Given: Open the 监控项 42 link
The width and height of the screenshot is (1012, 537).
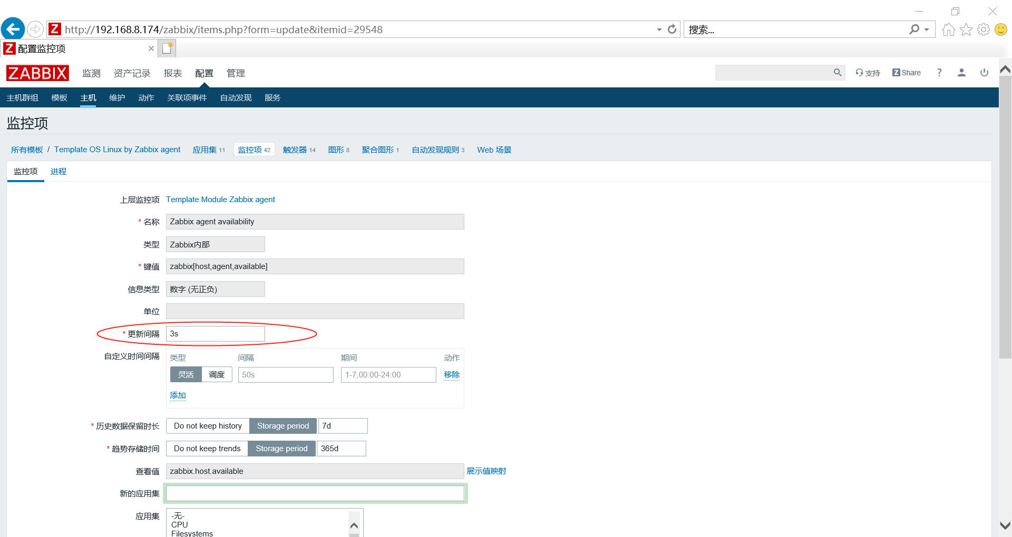Looking at the screenshot, I should [254, 150].
